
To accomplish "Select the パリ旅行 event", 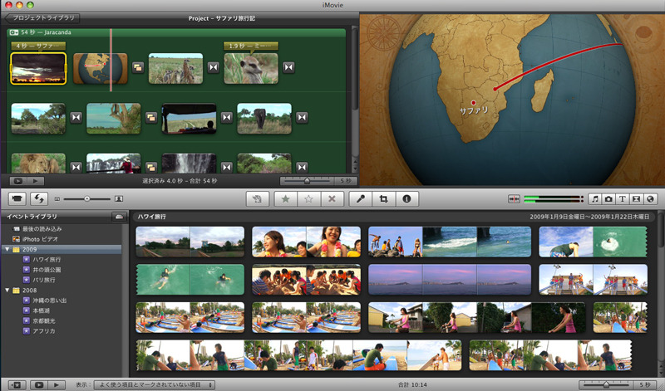I will tap(44, 280).
